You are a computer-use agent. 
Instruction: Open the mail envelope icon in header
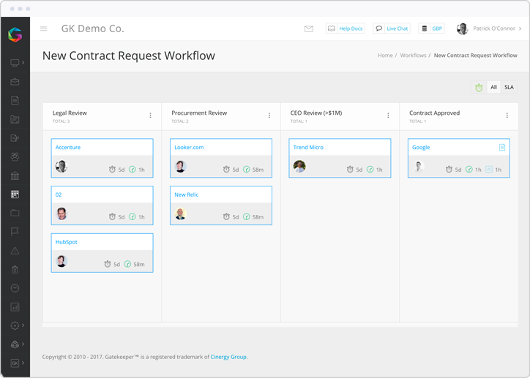point(308,29)
